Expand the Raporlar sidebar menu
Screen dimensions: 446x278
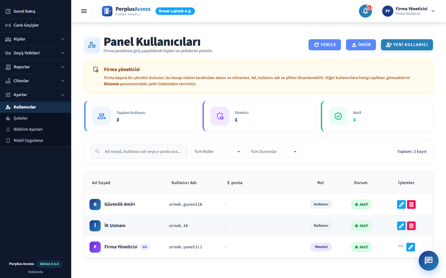(x=36, y=67)
